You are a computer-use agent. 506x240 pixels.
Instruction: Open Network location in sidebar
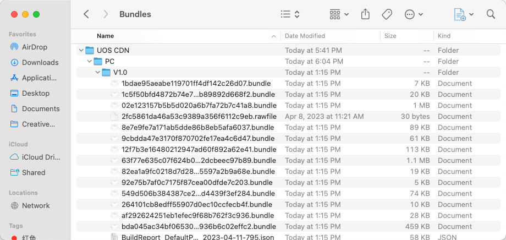(x=36, y=205)
